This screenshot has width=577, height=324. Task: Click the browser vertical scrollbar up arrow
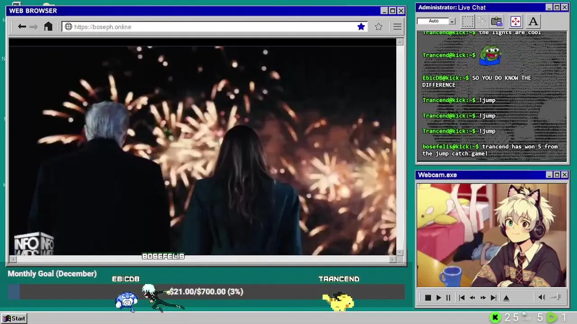click(399, 42)
